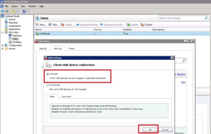Select Machines node under Desktop Studio

pyautogui.click(x=13, y=22)
